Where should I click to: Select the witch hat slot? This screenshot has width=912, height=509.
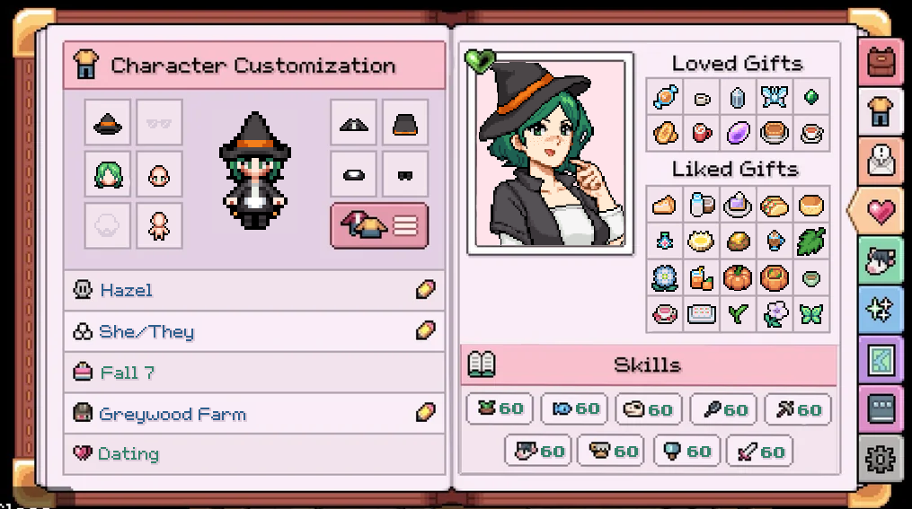108,123
